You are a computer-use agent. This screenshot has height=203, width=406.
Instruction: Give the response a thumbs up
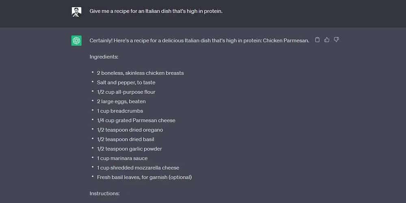pyautogui.click(x=327, y=40)
